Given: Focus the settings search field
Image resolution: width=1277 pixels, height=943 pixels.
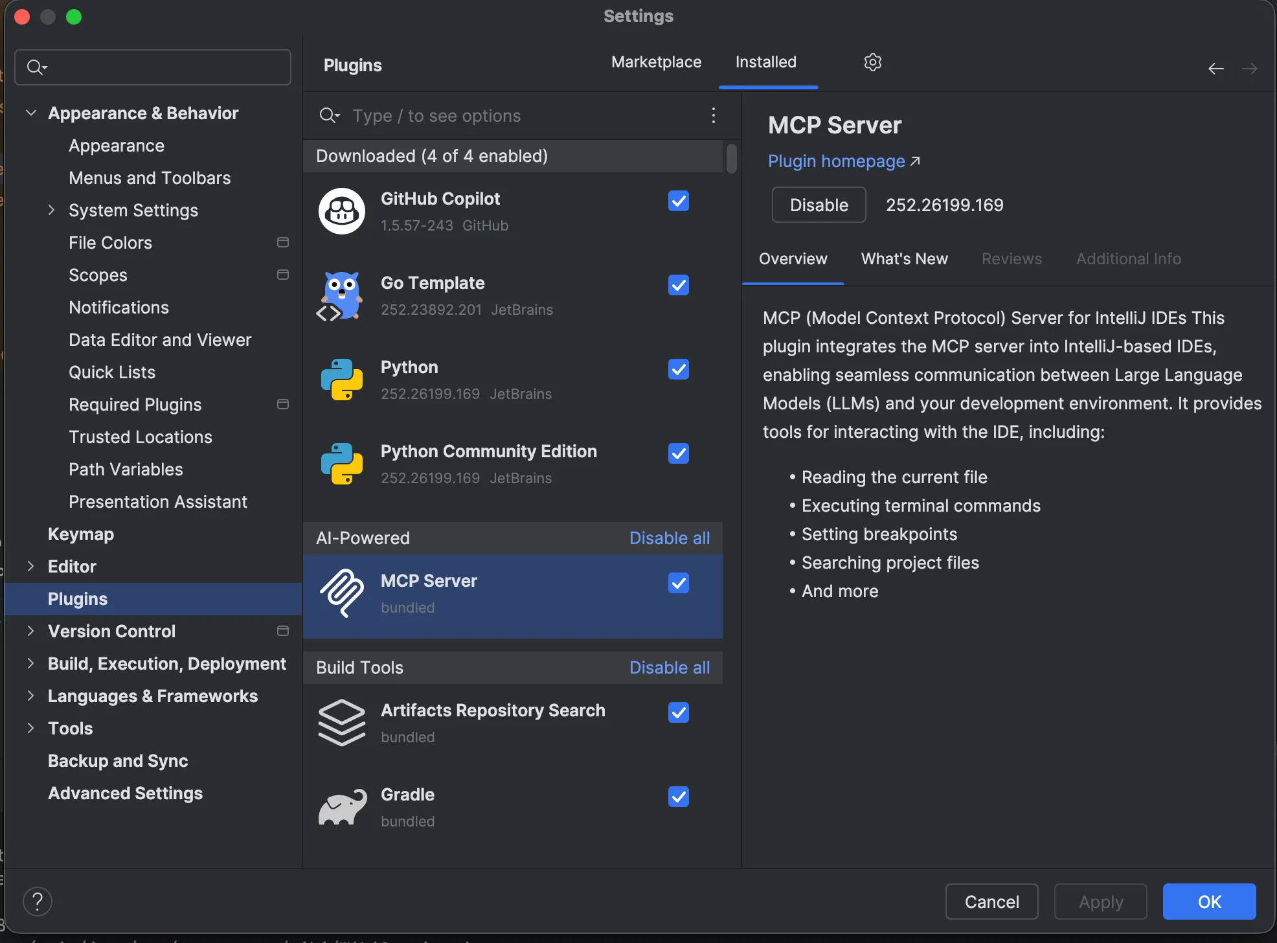Looking at the screenshot, I should [162, 67].
